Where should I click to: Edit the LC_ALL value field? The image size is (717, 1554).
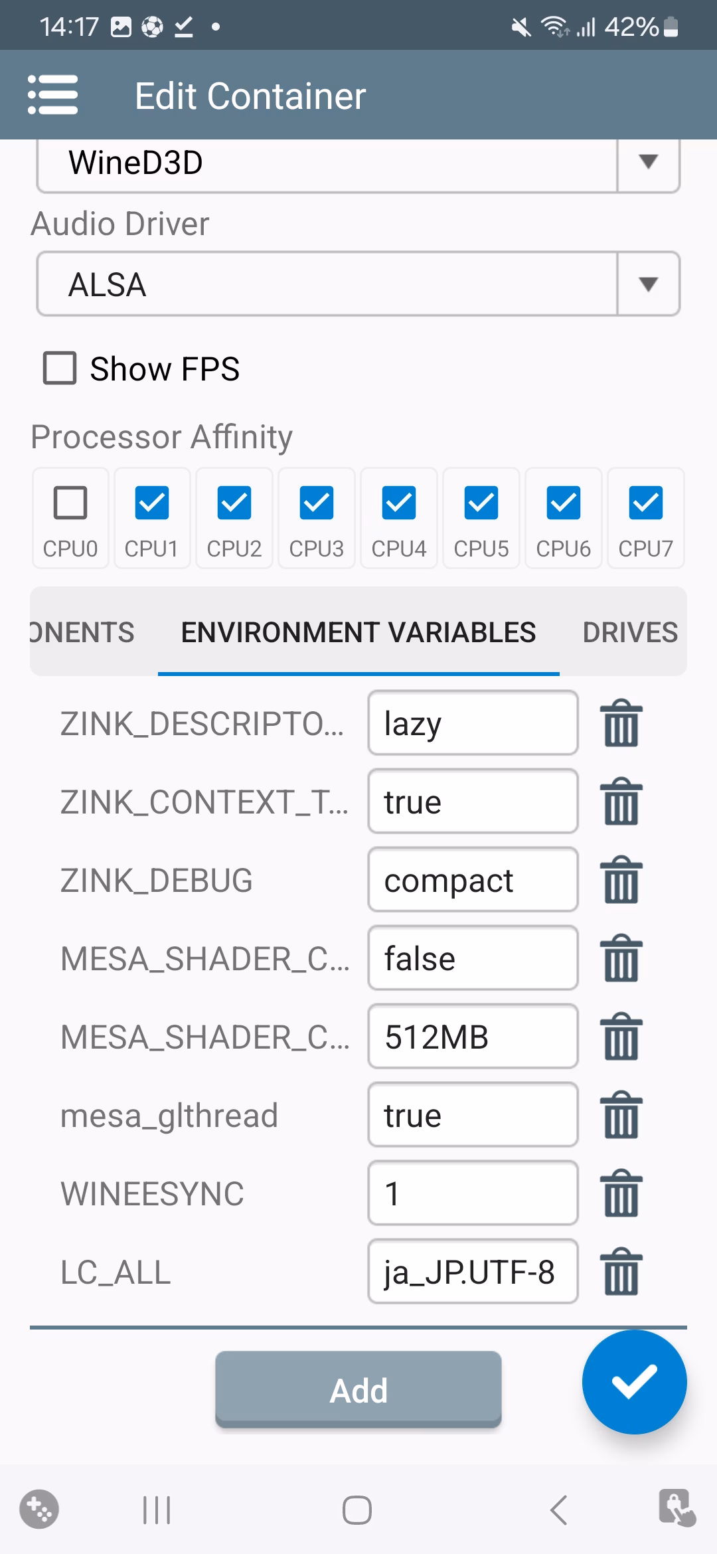(x=473, y=1272)
